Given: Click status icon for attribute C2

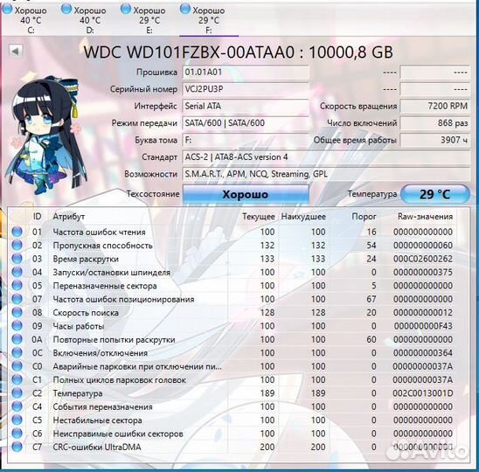Looking at the screenshot, I should point(17,393).
